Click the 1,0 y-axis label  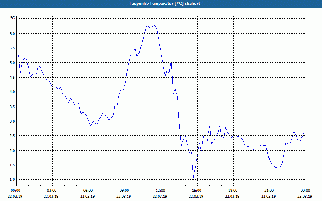tap(12, 180)
